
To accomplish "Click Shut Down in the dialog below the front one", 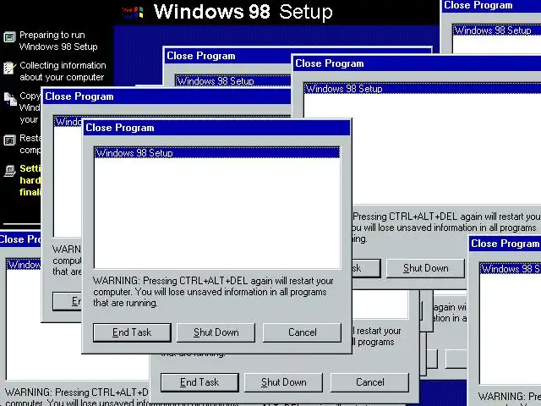I will point(284,382).
